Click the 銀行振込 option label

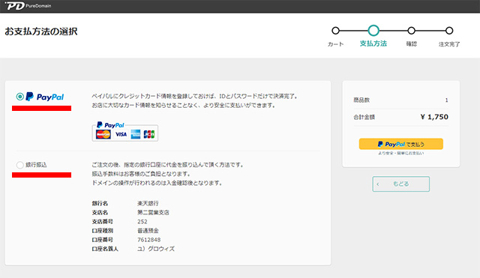(x=36, y=165)
